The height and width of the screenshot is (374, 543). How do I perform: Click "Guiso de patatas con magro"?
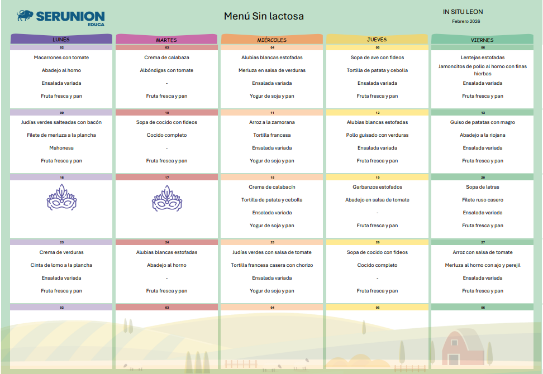[482, 122]
